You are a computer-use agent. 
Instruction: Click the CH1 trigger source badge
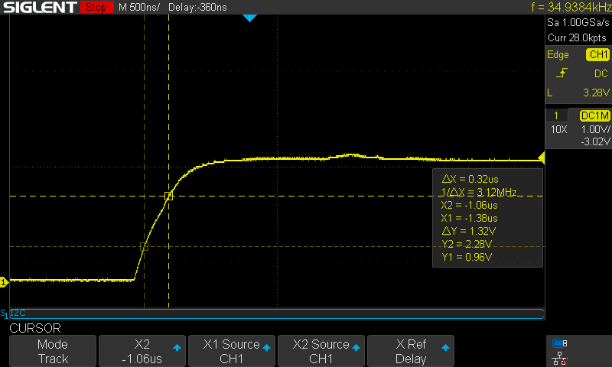coord(597,54)
